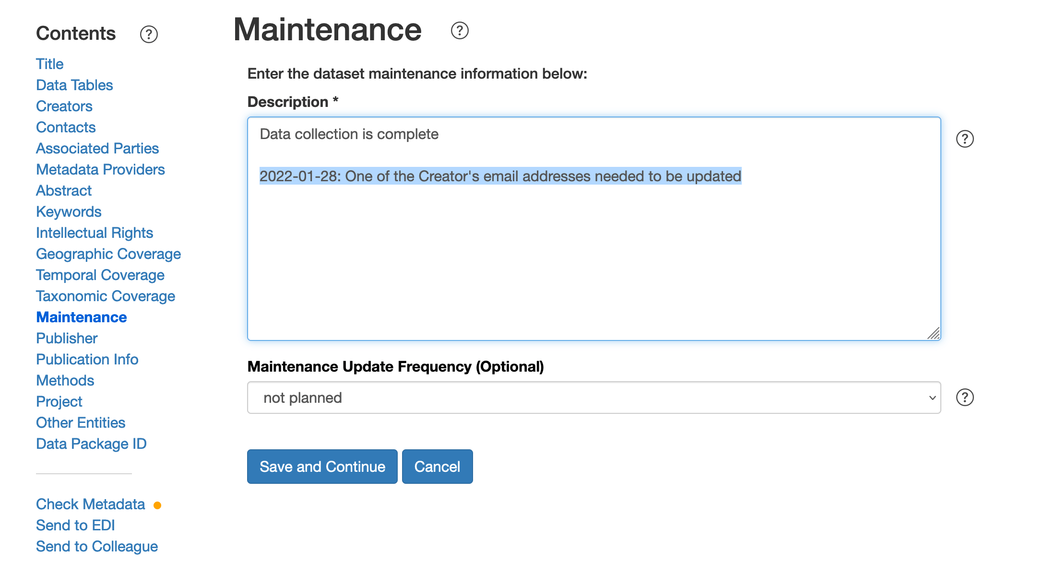Navigate to Geographic Coverage
Screen dimensions: 1044x585
[108, 254]
